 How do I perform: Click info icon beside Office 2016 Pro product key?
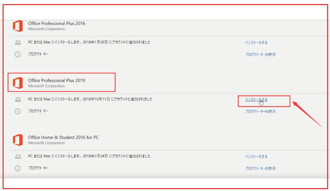(x=18, y=54)
